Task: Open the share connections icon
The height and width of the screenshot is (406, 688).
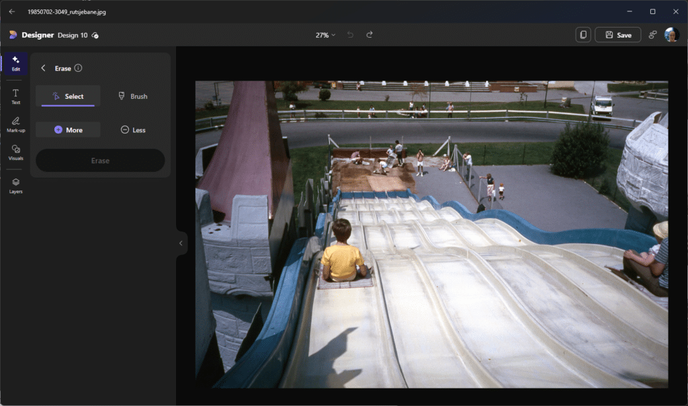Action: point(652,35)
